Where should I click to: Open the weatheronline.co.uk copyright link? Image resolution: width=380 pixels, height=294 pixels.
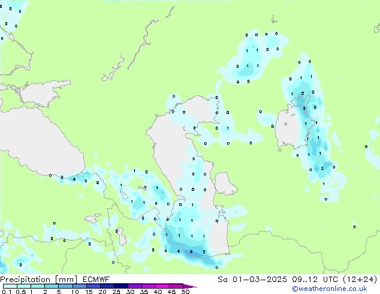[x=330, y=289]
